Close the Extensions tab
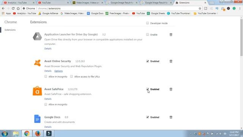The height and width of the screenshot is (137, 243). tap(205, 3)
